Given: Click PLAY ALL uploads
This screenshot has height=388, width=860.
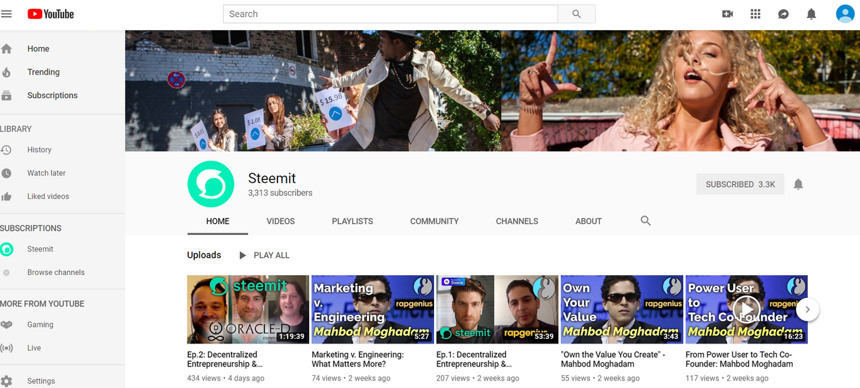Looking at the screenshot, I should tap(265, 256).
